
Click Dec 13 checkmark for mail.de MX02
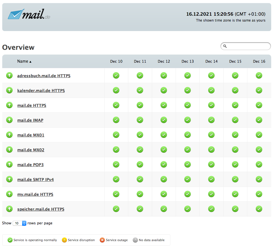pyautogui.click(x=188, y=150)
